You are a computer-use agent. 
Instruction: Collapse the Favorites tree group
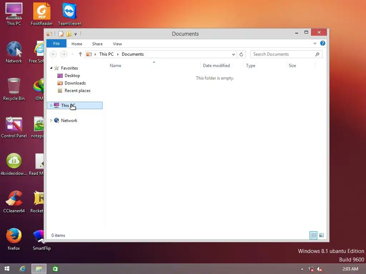click(51, 68)
